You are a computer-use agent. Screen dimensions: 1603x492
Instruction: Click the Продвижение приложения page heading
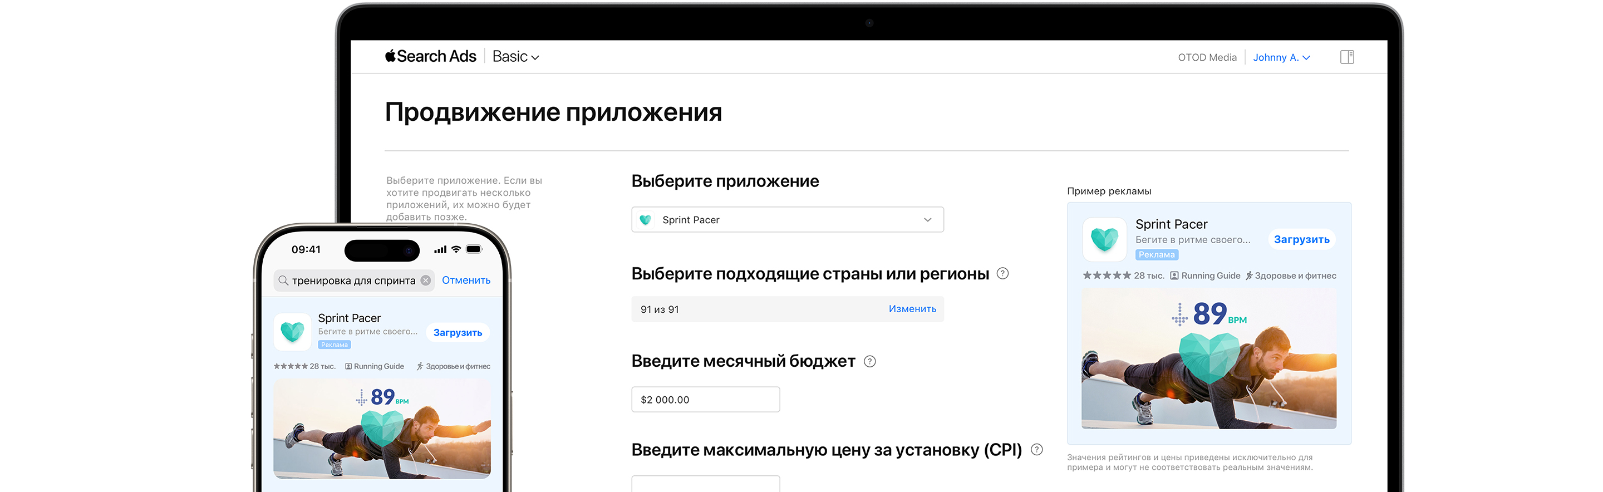tap(553, 112)
